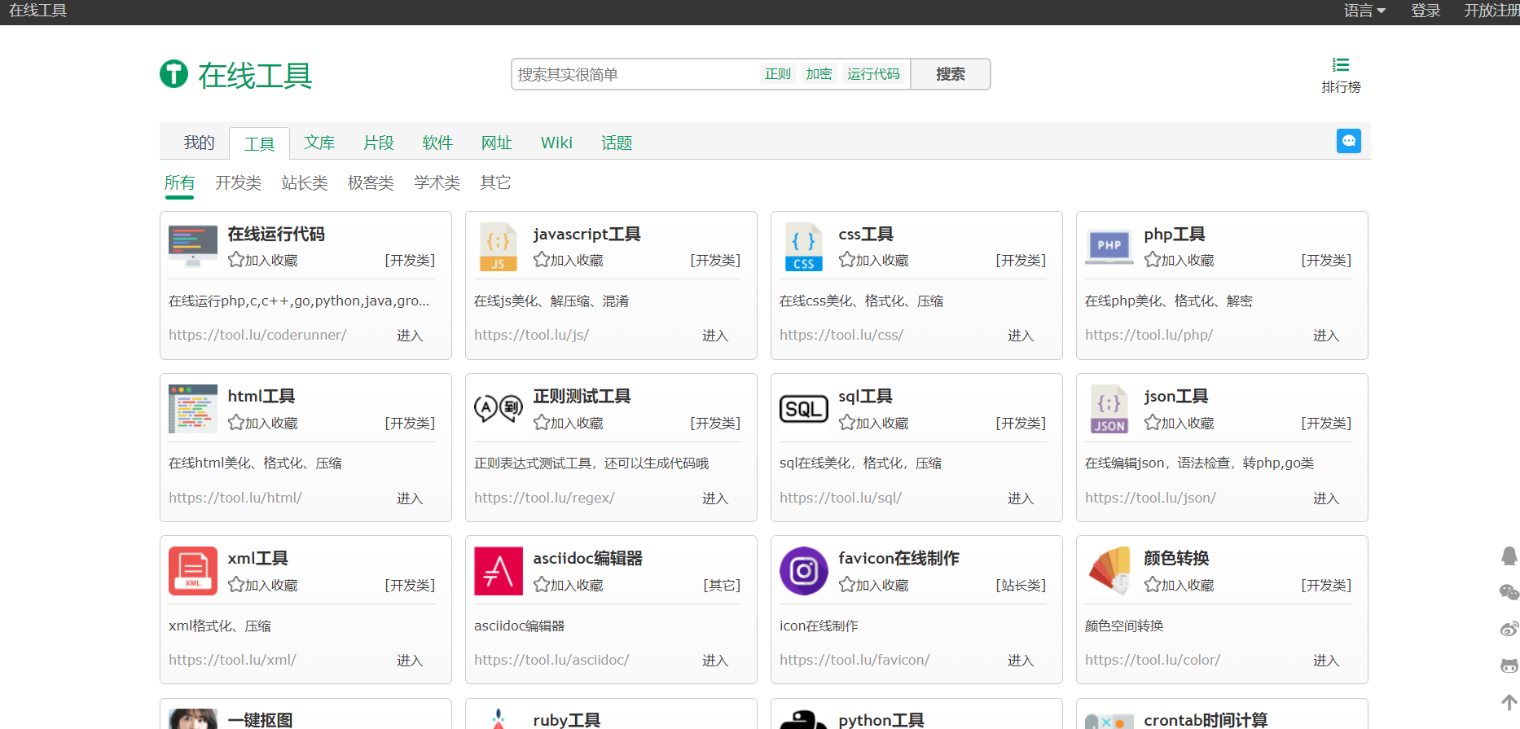This screenshot has width=1520, height=729.
Task: Star javascript工具 to favorites
Action: click(x=569, y=260)
